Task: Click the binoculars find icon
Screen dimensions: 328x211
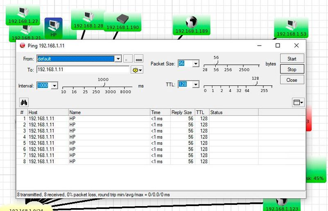Action: tap(24, 103)
